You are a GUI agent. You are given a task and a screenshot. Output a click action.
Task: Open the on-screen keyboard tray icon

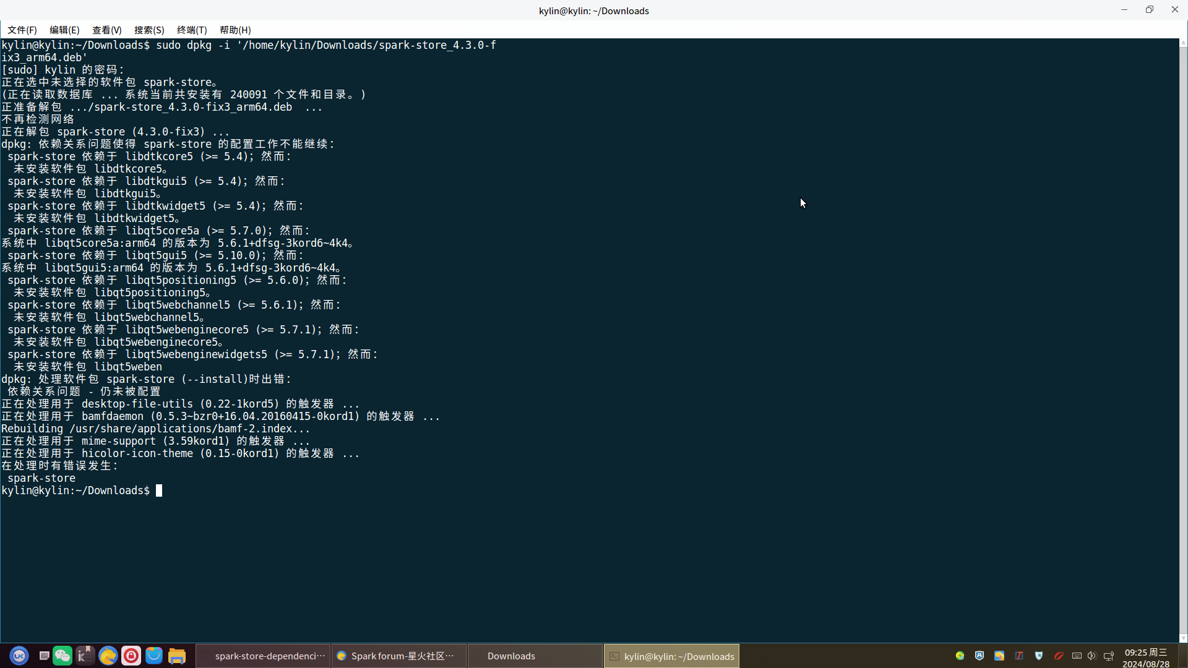coord(1077,656)
